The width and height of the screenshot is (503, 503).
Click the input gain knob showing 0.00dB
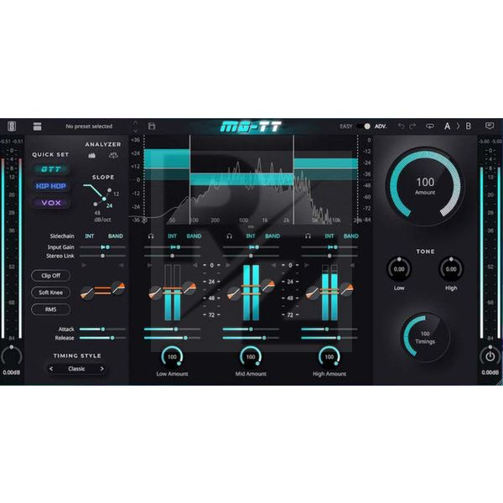tap(12, 356)
